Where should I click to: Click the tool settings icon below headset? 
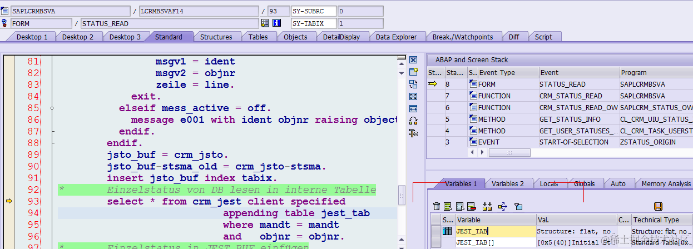(x=413, y=133)
